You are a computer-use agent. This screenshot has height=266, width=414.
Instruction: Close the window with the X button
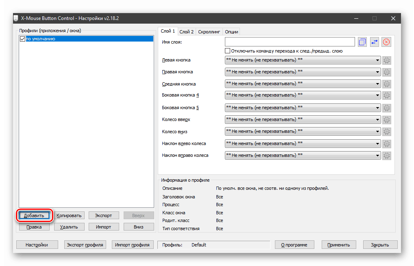(x=393, y=18)
